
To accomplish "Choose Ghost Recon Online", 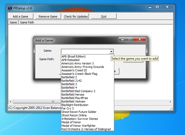I will [87, 115].
